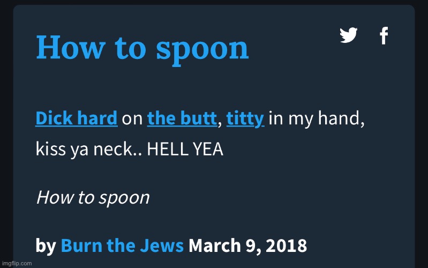428x268 pixels.
Task: Click the first underlined link in the definition
Action: (76, 118)
